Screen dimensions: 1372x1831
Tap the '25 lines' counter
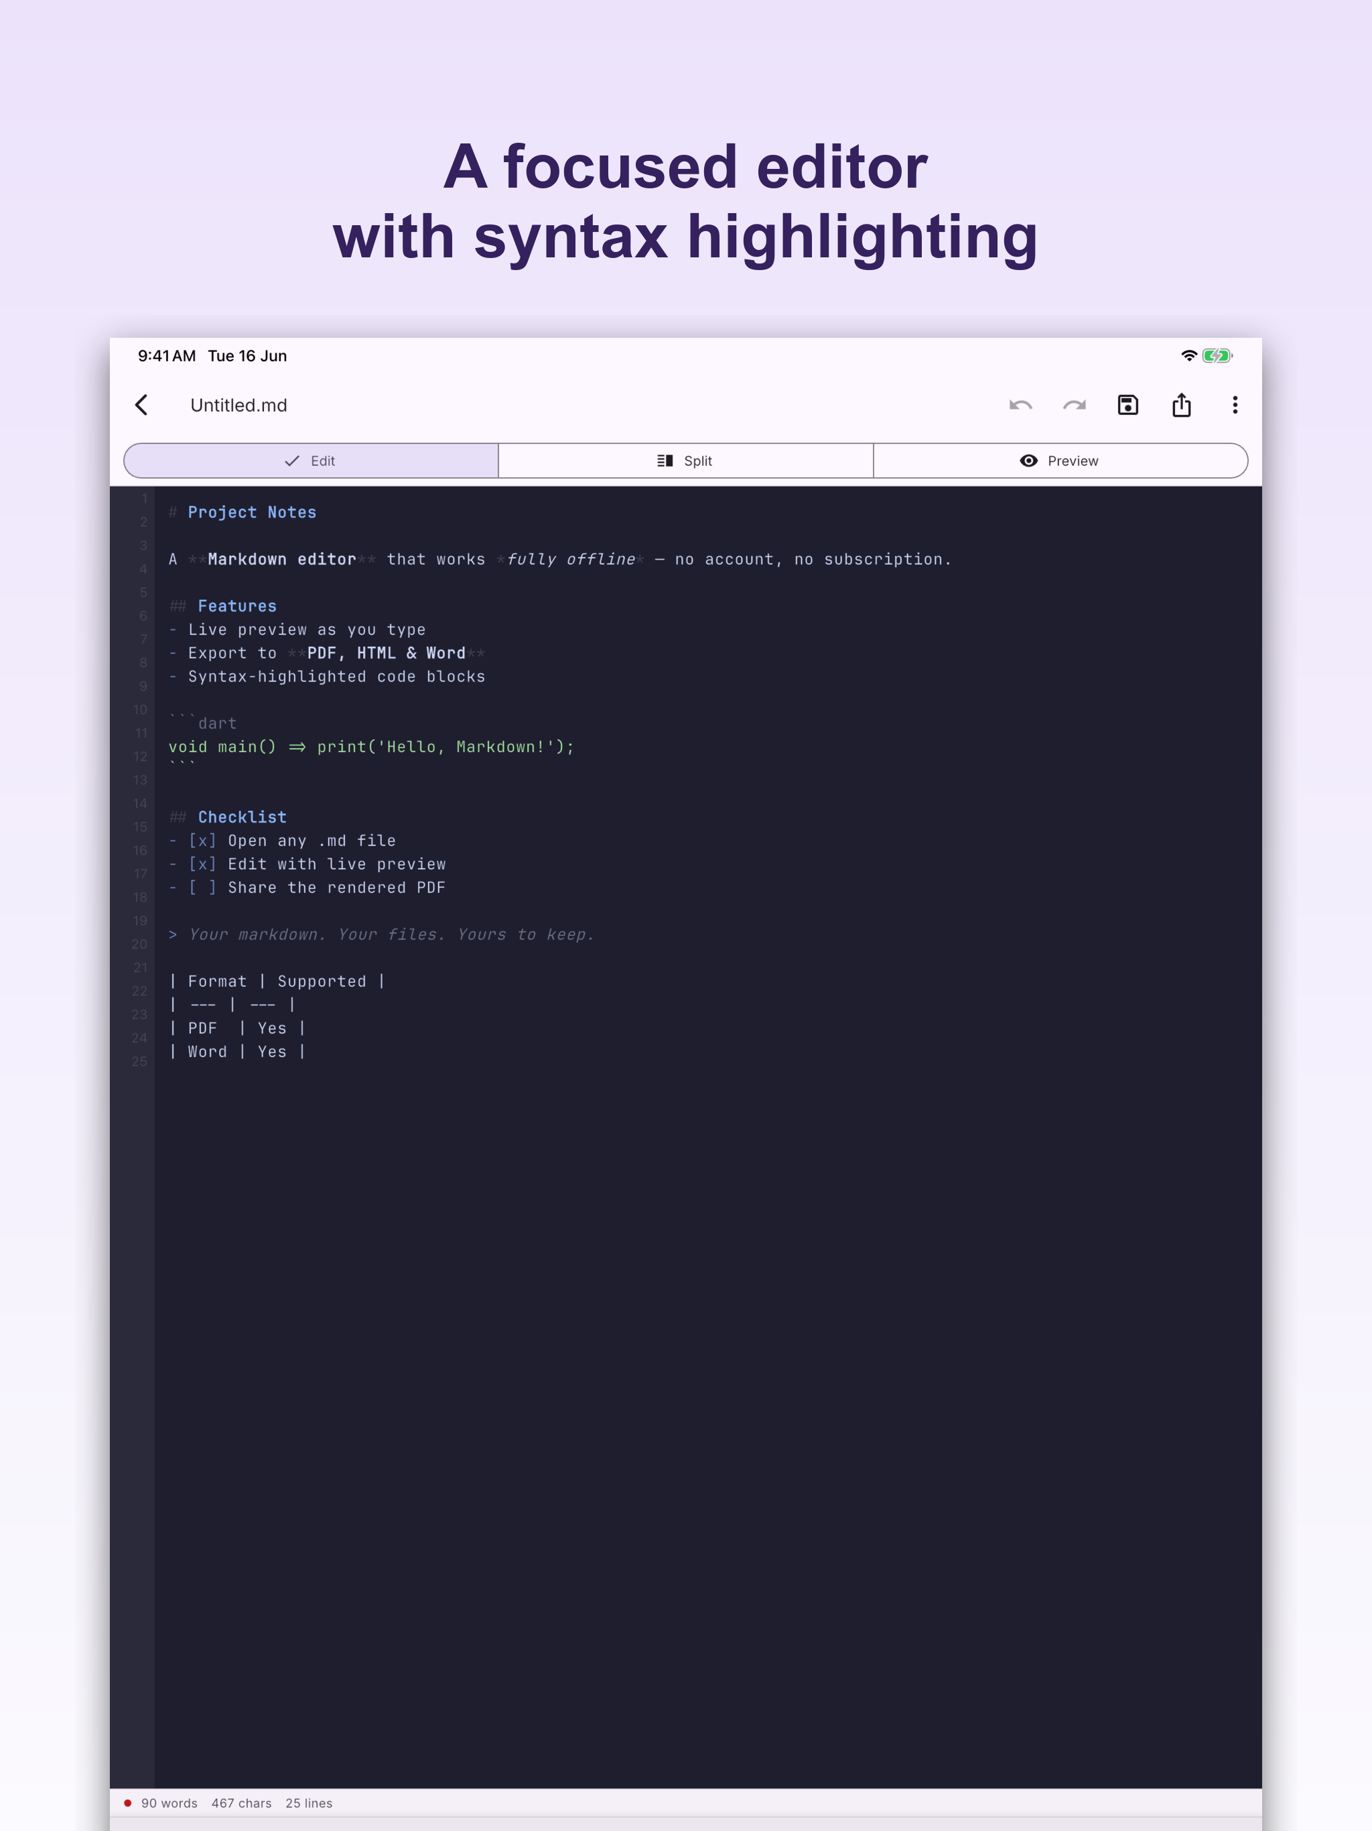pyautogui.click(x=309, y=1803)
